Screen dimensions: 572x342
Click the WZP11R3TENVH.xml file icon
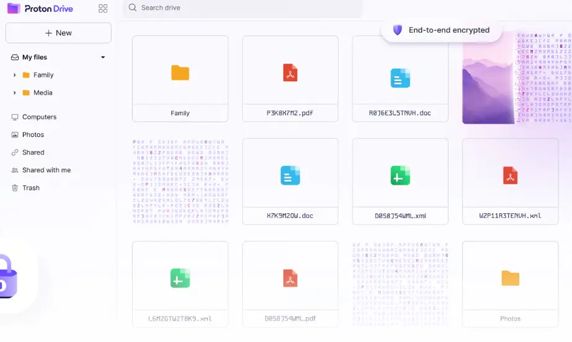[x=511, y=175]
